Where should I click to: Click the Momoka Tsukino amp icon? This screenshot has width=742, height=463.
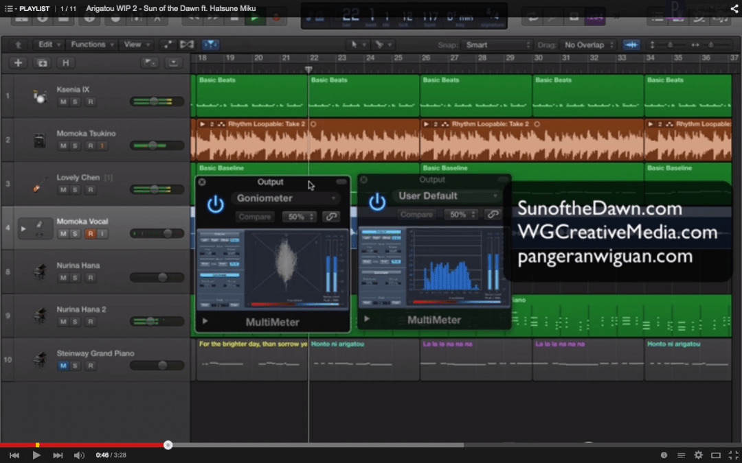click(x=39, y=141)
